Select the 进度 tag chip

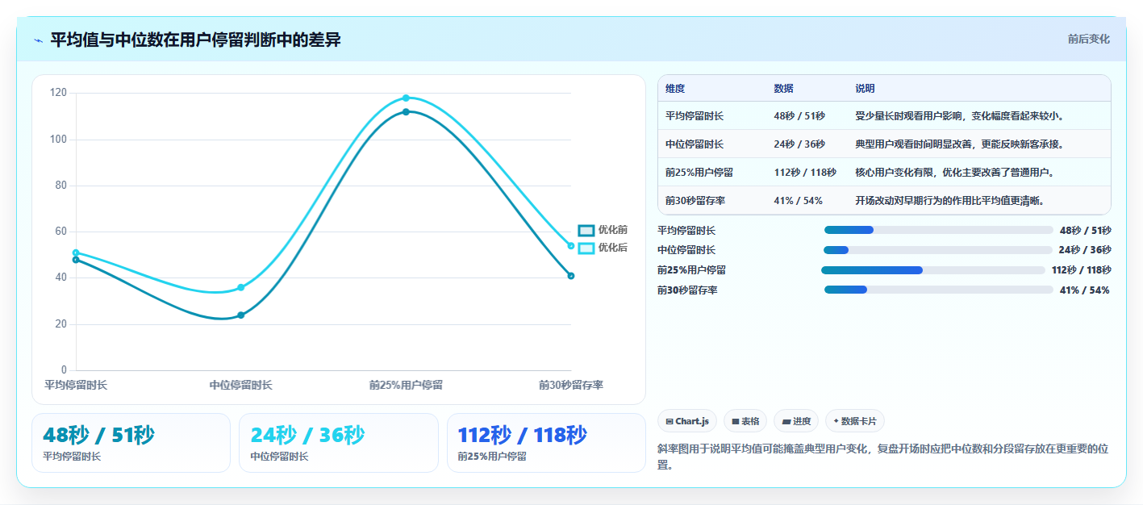click(796, 421)
